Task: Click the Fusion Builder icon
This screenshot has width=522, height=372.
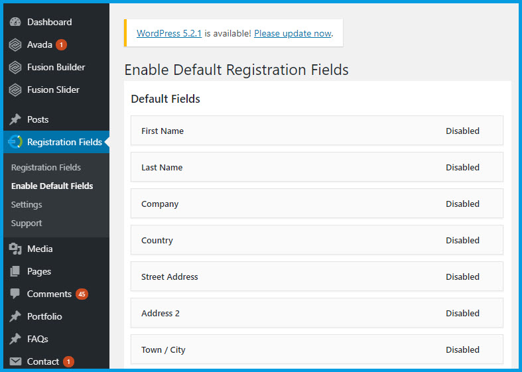Action: point(15,67)
